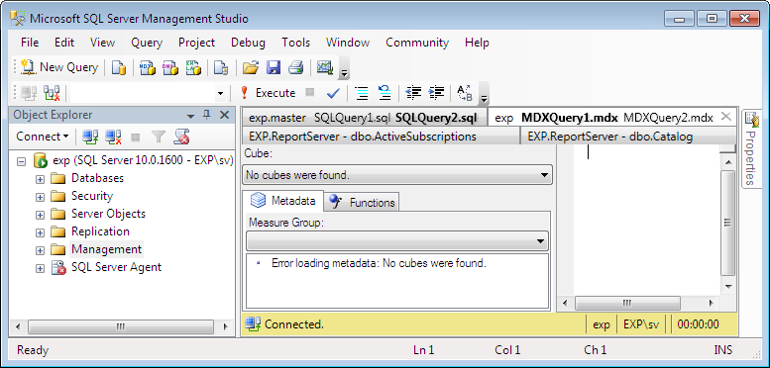Open the Query menu
Screen dimensions: 770x368
click(147, 43)
